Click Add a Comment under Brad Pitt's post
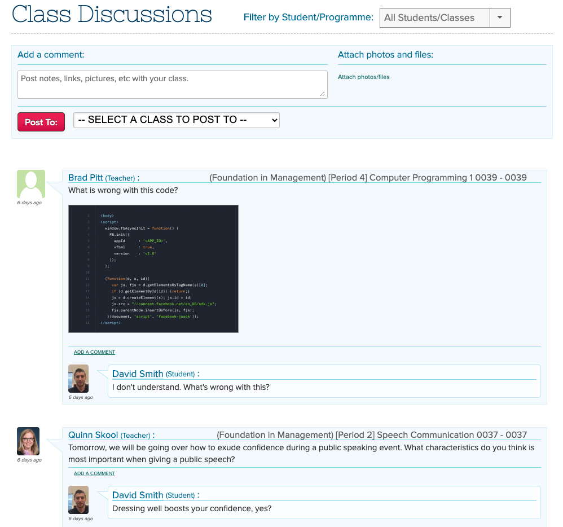563x527 pixels. pyautogui.click(x=94, y=352)
